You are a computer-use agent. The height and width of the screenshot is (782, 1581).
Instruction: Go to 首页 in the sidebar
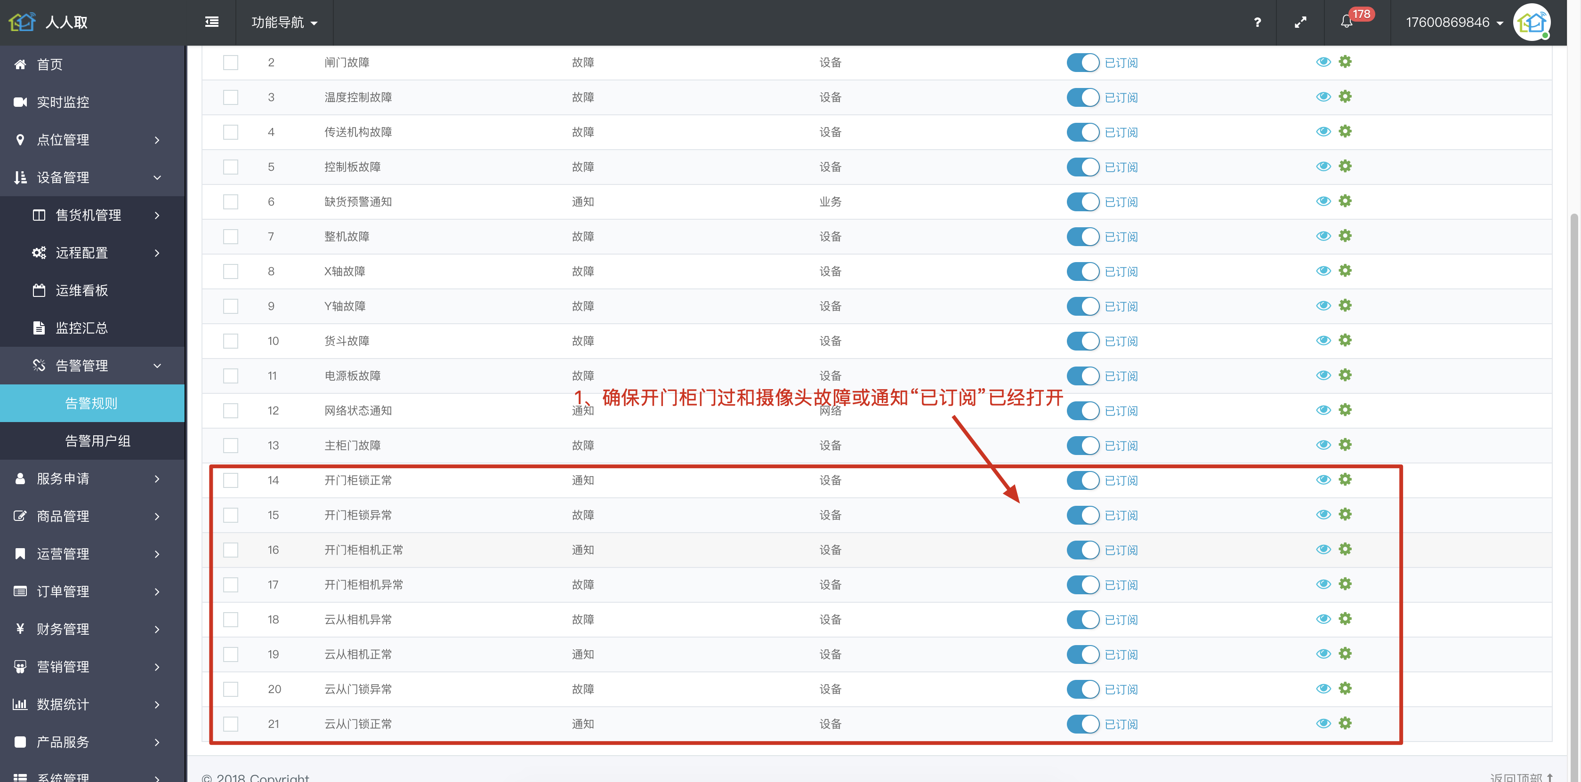pos(92,64)
